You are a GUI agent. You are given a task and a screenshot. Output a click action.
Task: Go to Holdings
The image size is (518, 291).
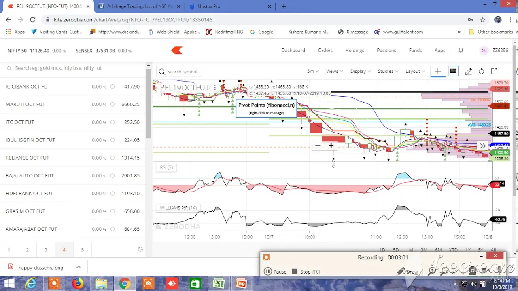click(x=355, y=50)
